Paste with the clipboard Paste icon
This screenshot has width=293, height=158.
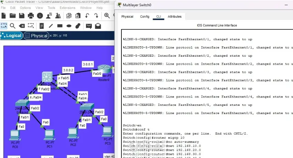[x=78, y=16]
